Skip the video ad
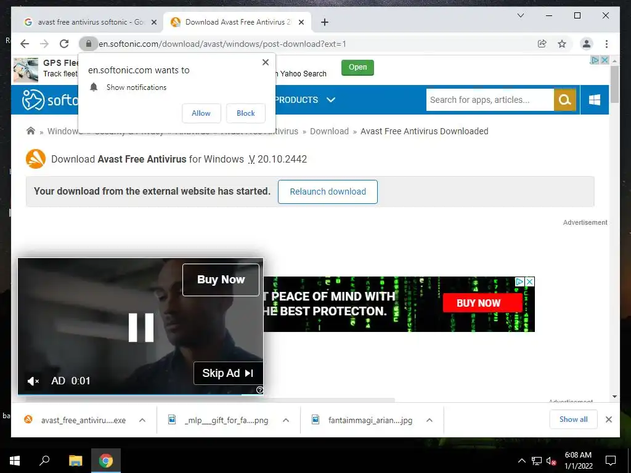Screen dimensions: 631x473 click(x=228, y=373)
